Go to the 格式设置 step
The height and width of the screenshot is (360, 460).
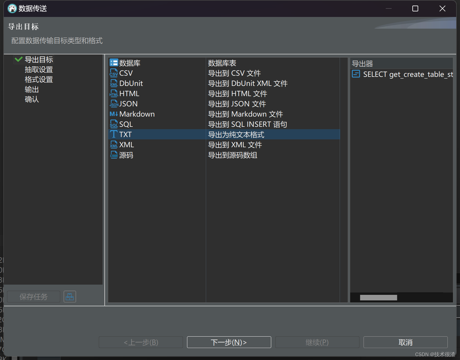[39, 79]
